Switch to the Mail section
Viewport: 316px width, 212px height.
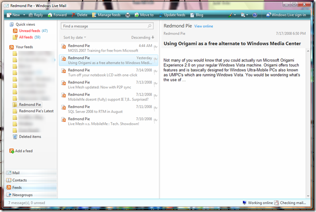30,173
